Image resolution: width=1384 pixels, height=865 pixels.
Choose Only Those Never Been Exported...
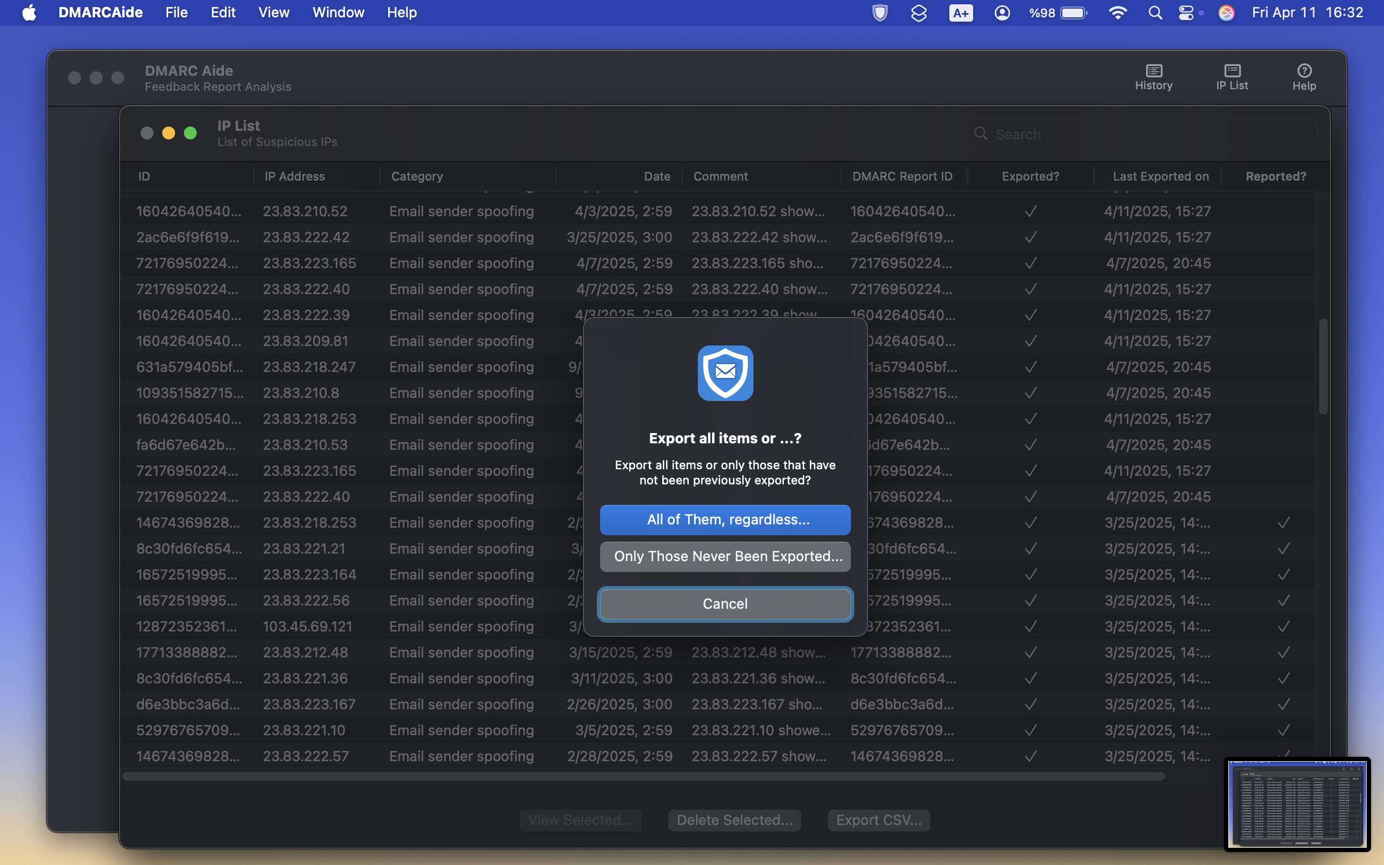[x=725, y=557]
